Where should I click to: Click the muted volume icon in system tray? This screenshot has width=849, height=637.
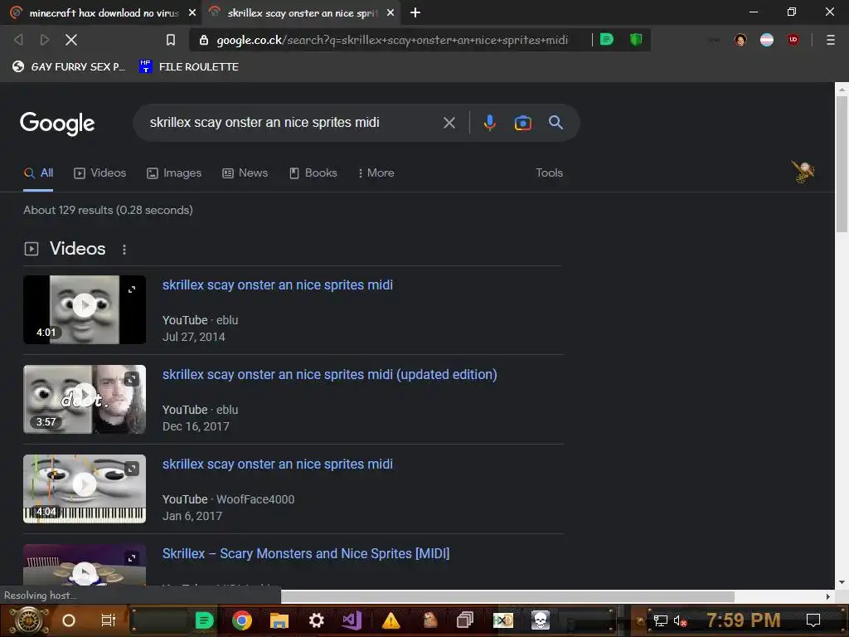point(680,620)
